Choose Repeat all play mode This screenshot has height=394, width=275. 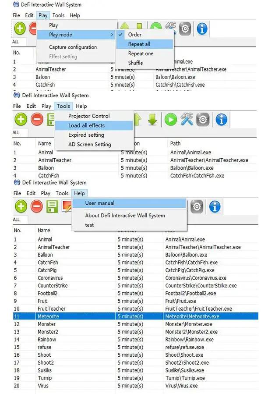point(145,44)
